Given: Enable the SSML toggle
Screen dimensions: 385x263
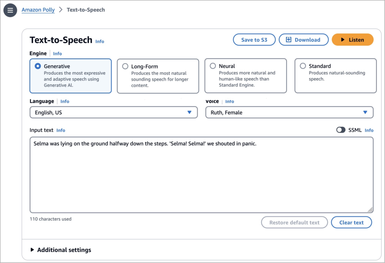Looking at the screenshot, I should [341, 129].
